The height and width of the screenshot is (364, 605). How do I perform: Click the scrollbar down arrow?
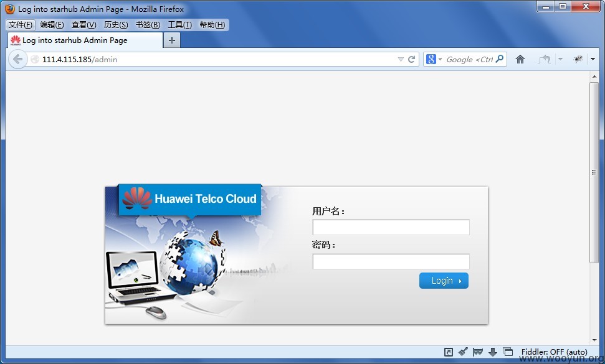coord(594,340)
